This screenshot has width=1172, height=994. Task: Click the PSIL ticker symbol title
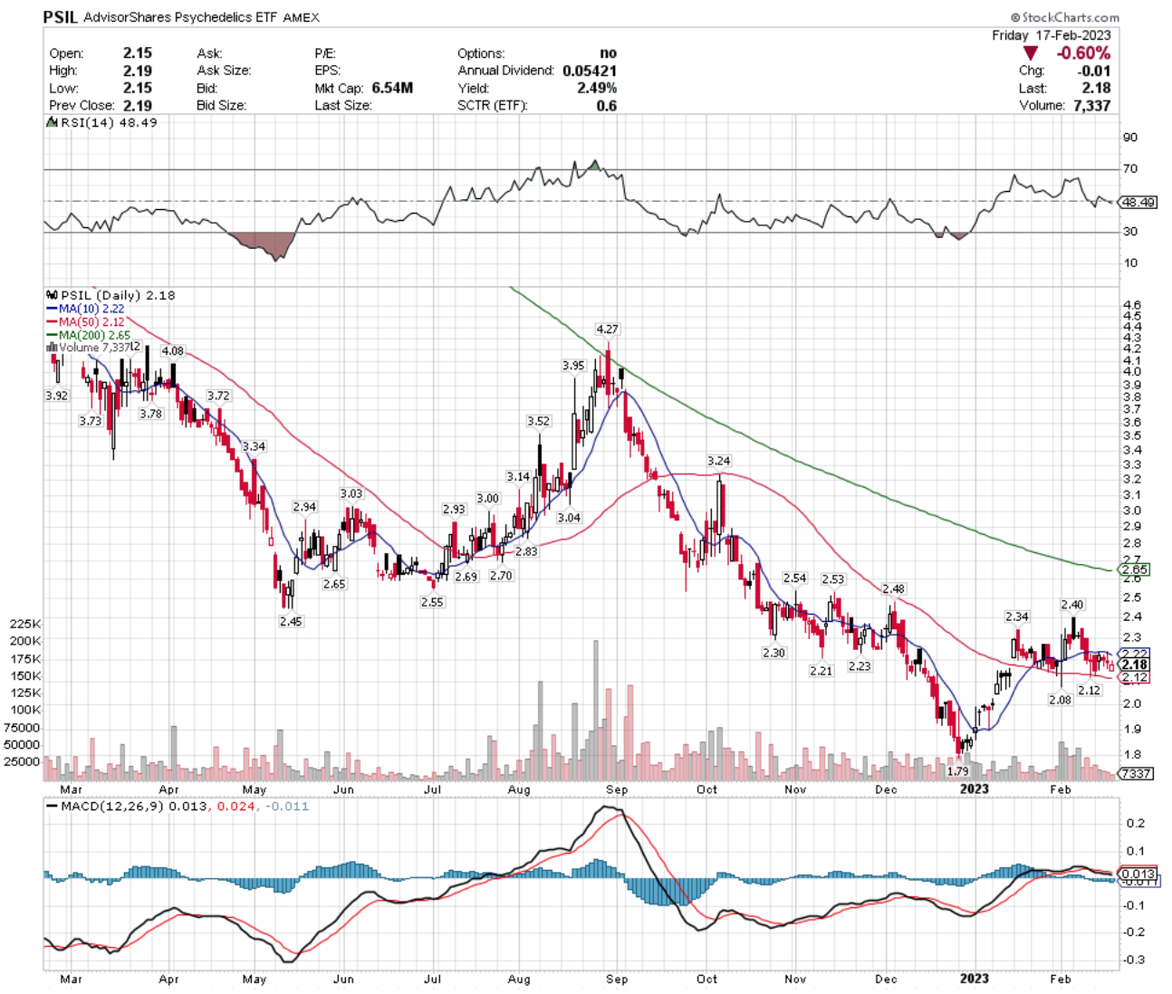[x=60, y=16]
